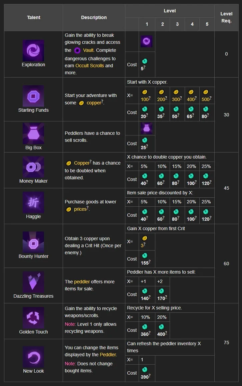
Task: Click the soul essence icon above cost 390
Action: (x=145, y=370)
